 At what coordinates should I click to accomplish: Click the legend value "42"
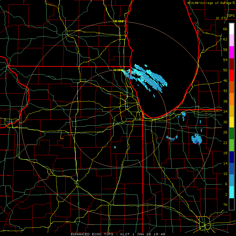pyautogui.click(x=225, y=91)
